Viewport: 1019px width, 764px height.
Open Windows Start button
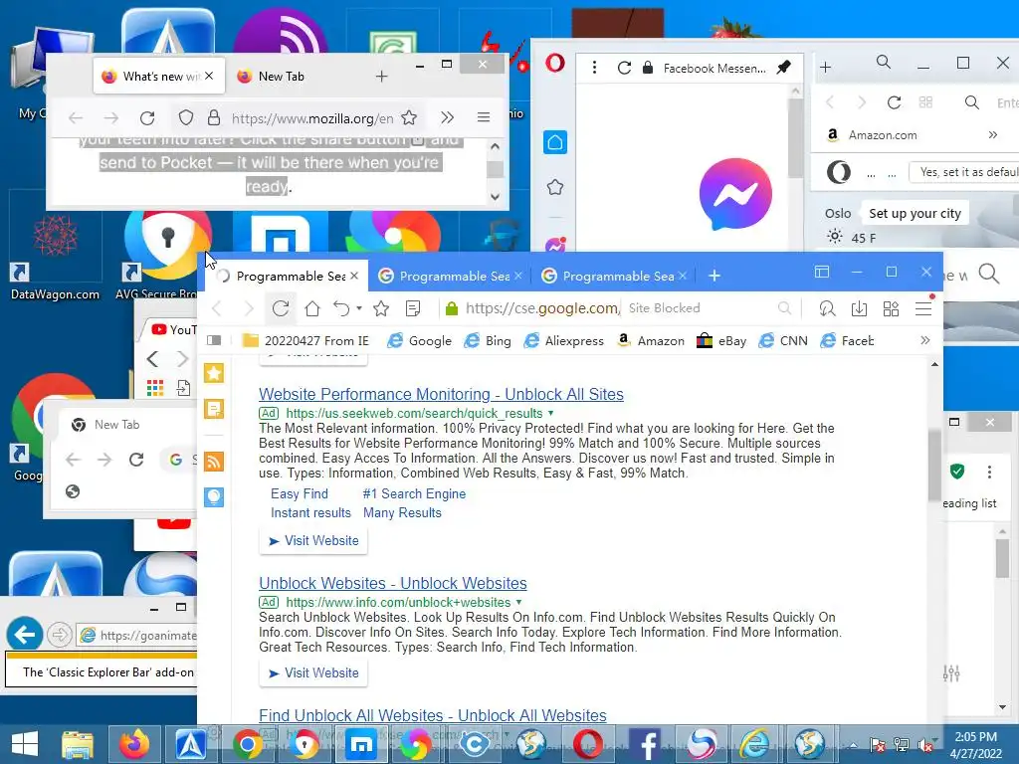click(x=25, y=744)
